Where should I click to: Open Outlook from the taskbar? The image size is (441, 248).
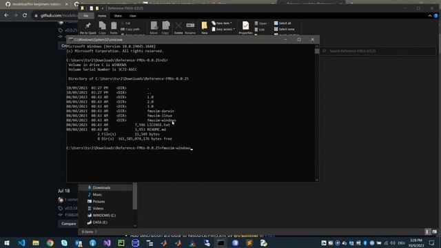(79, 243)
